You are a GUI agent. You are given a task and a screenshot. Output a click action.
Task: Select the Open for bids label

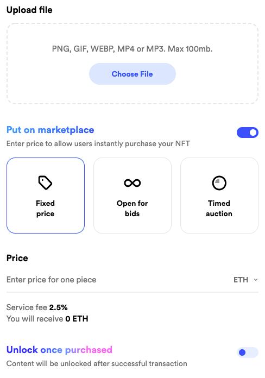[132, 209]
